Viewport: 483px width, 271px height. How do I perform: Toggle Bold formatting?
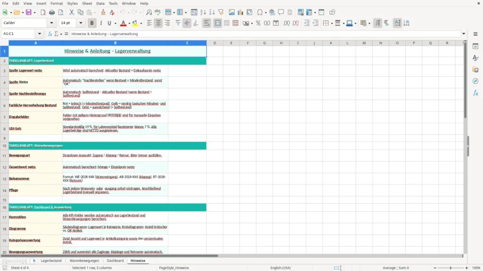(92, 23)
